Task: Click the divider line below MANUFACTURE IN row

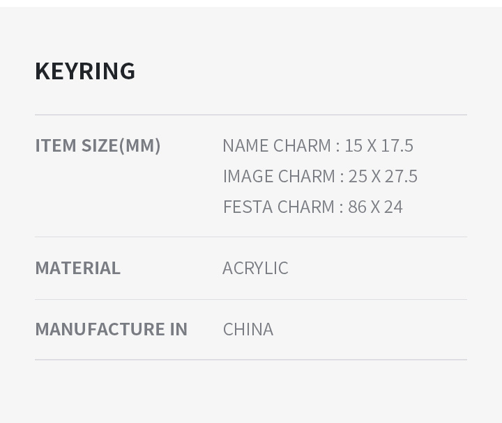Action: coord(251,360)
